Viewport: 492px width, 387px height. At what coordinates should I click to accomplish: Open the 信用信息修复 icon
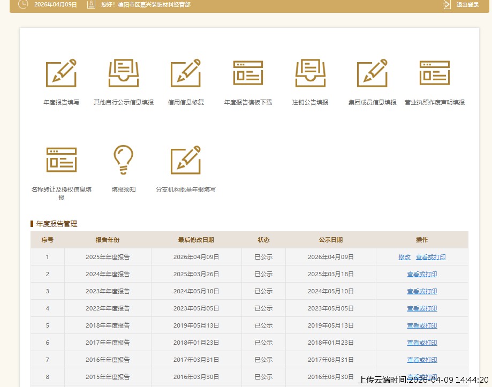point(186,73)
